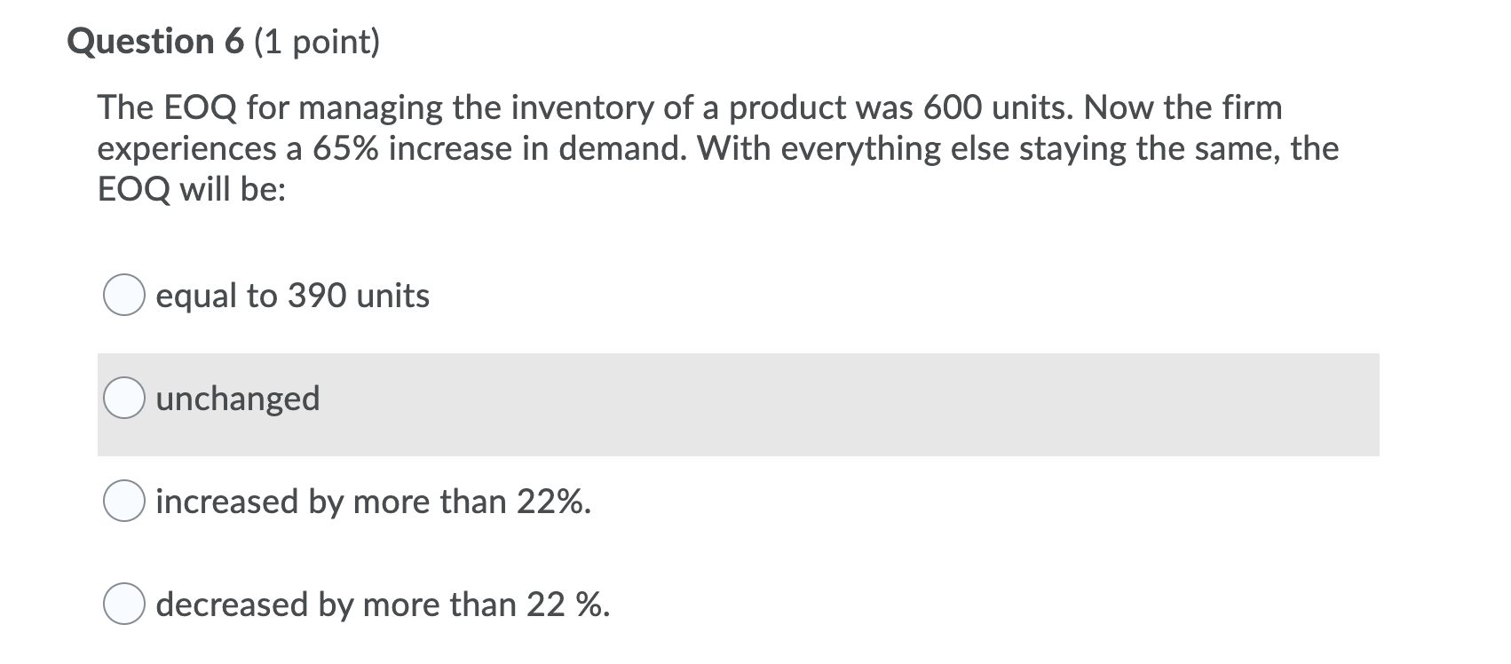Select "increased by more than 22%" option

pyautogui.click(x=125, y=502)
